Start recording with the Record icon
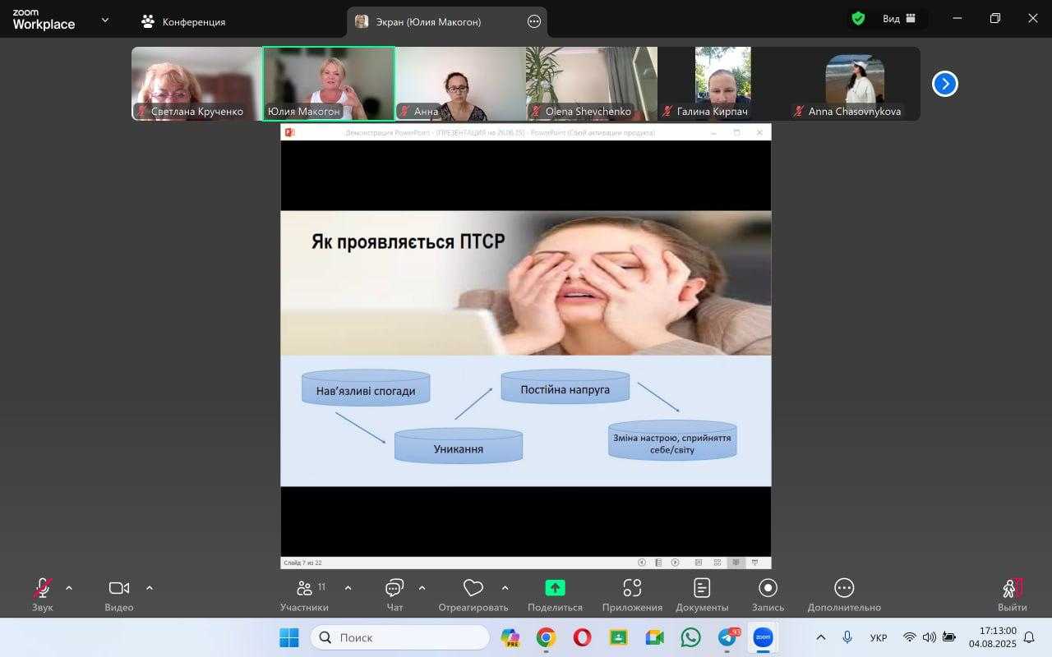Image resolution: width=1052 pixels, height=657 pixels. click(x=768, y=588)
